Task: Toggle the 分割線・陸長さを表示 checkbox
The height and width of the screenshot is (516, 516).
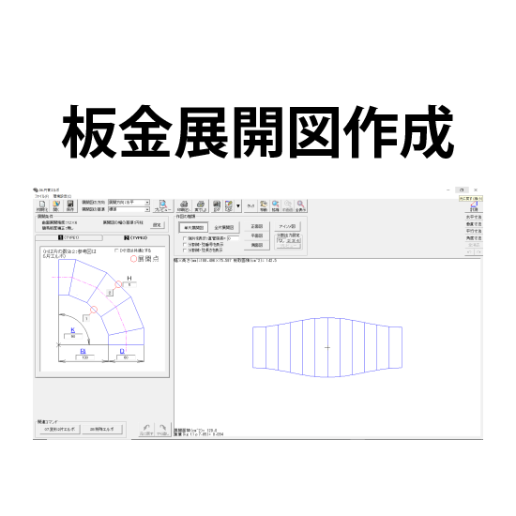Action: tap(185, 250)
